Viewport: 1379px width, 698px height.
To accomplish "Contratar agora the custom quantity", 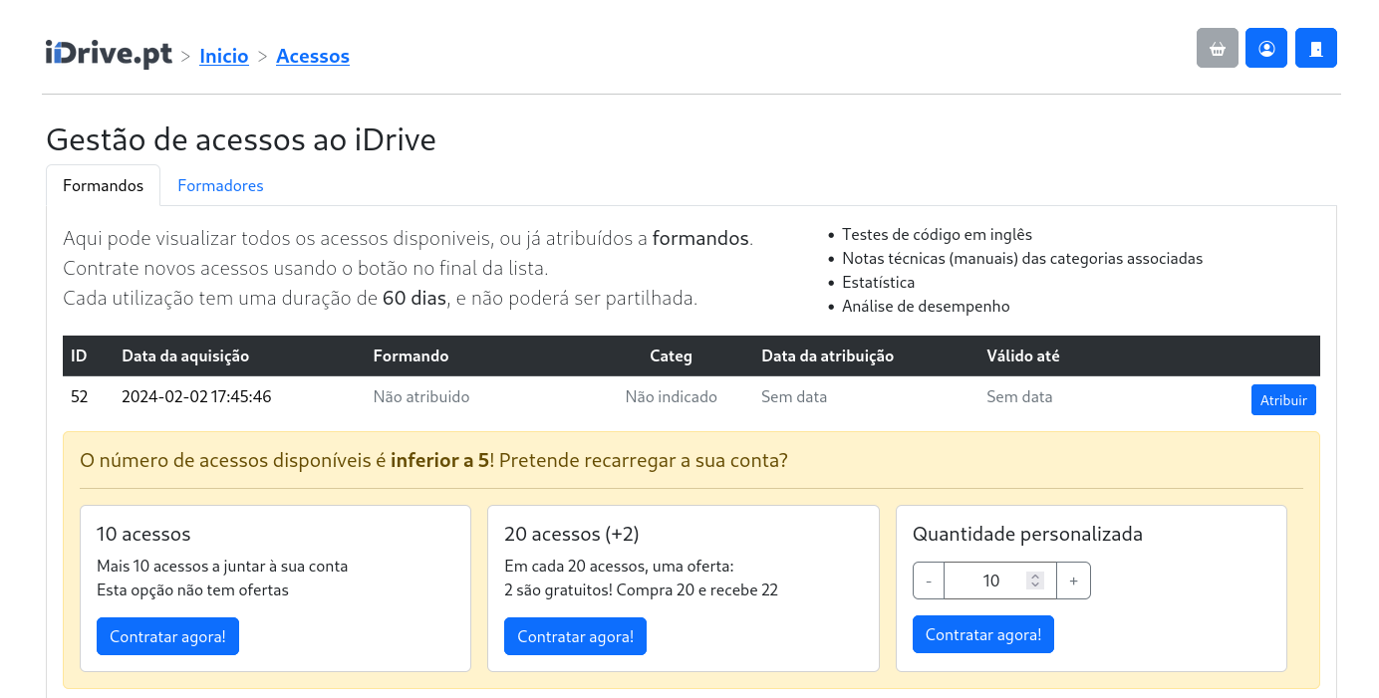I will (x=982, y=634).
